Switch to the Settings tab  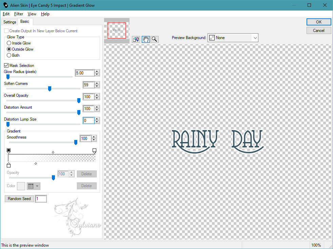(9, 22)
